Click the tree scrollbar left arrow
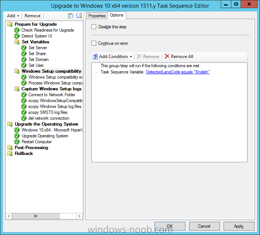Image resolution: width=260 pixels, height=235 pixels. [x=9, y=216]
